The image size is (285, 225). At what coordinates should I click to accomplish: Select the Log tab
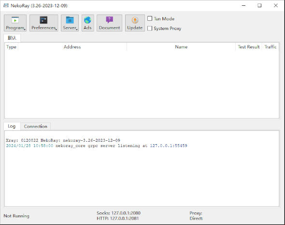12,126
